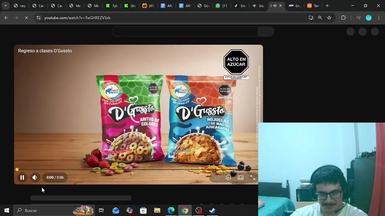Open the Chrome profile avatar

[x=368, y=18]
